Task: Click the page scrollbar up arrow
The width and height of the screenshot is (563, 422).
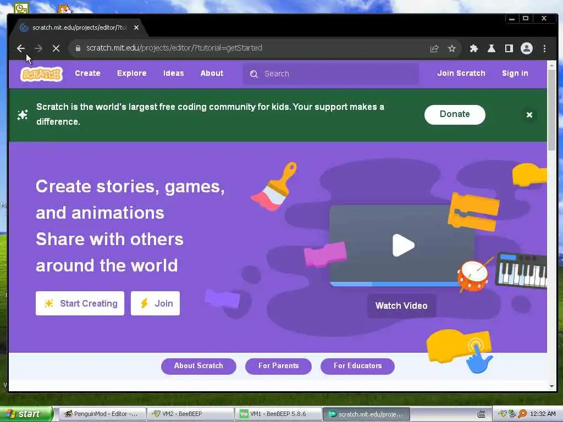Action: (551, 65)
